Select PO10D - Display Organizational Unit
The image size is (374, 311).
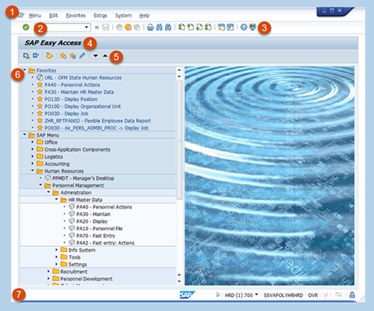point(83,106)
